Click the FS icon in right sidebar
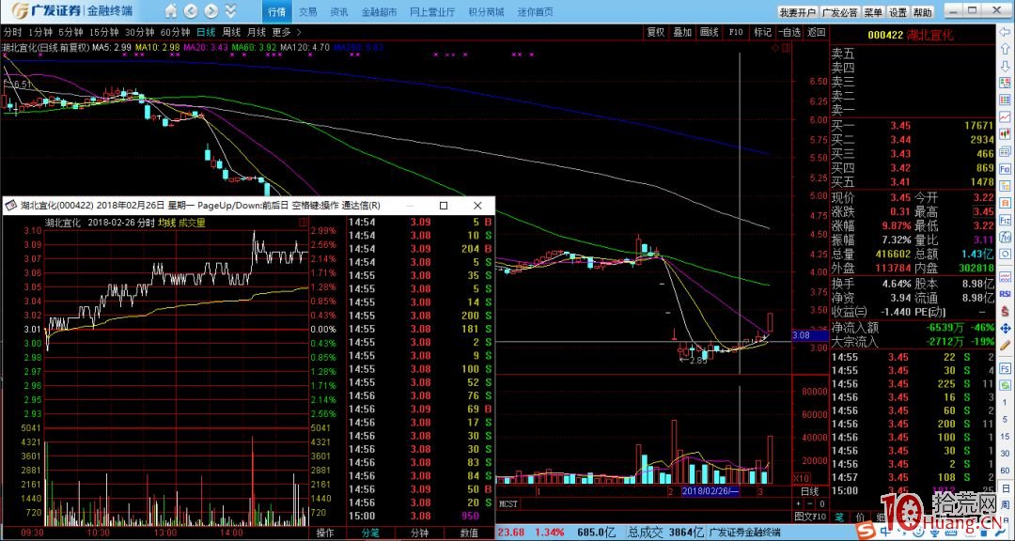The height and width of the screenshot is (541, 1015). [1005, 367]
